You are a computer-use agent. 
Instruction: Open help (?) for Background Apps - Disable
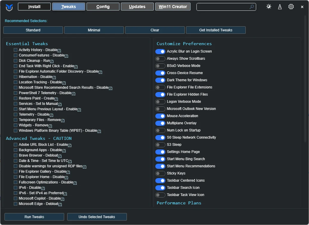tap(64, 150)
